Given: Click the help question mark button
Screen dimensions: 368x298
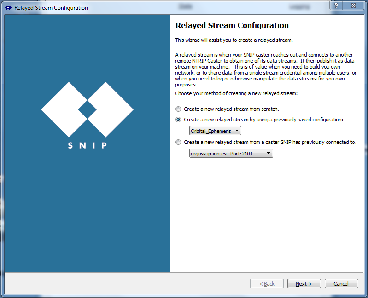Looking at the screenshot, I should (x=336, y=6).
